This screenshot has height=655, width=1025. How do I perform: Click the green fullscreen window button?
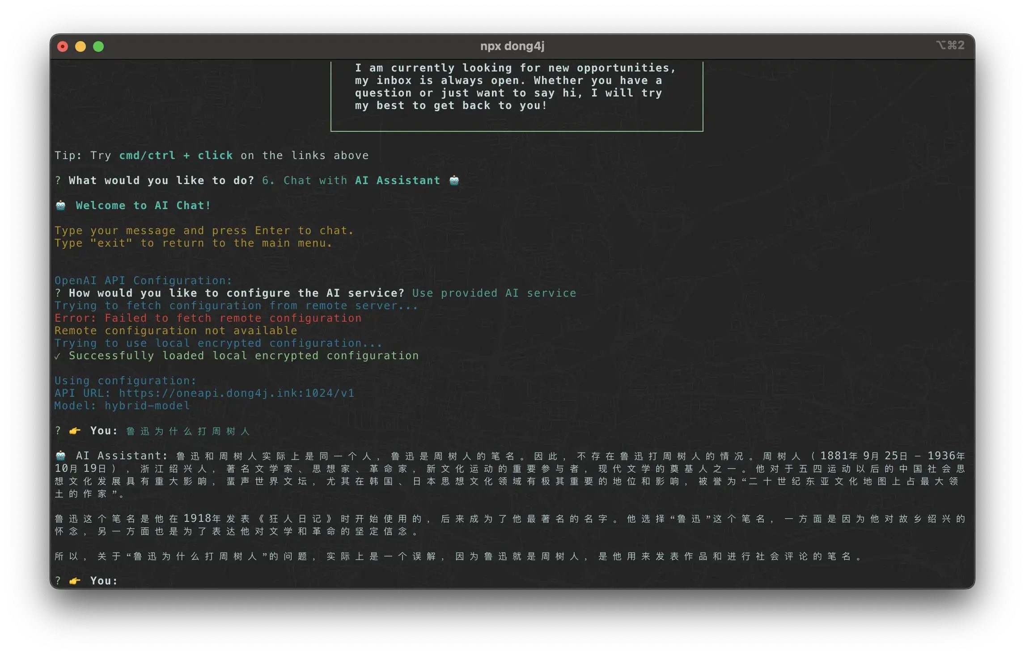tap(98, 46)
